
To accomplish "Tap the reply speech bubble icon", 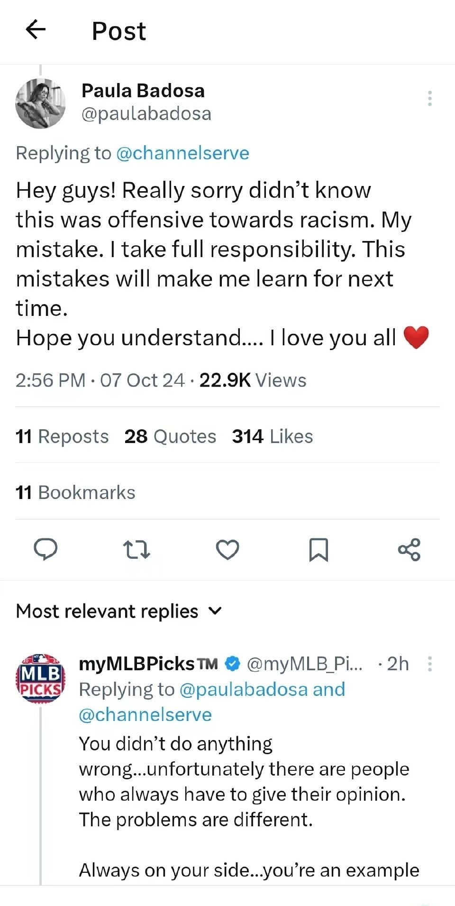I will (45, 550).
